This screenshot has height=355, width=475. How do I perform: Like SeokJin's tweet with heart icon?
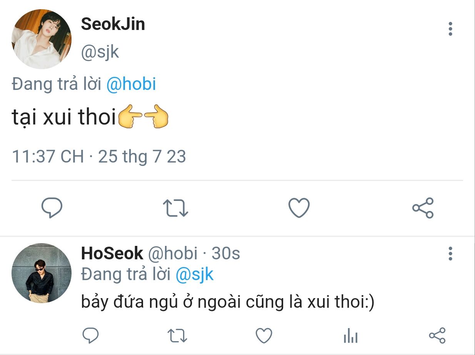299,208
